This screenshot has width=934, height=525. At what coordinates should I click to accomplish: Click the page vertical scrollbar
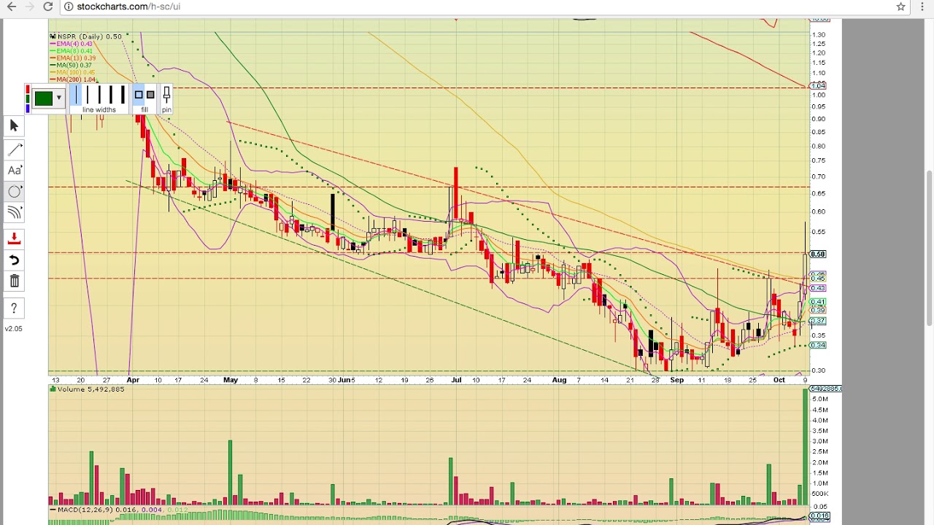click(929, 248)
